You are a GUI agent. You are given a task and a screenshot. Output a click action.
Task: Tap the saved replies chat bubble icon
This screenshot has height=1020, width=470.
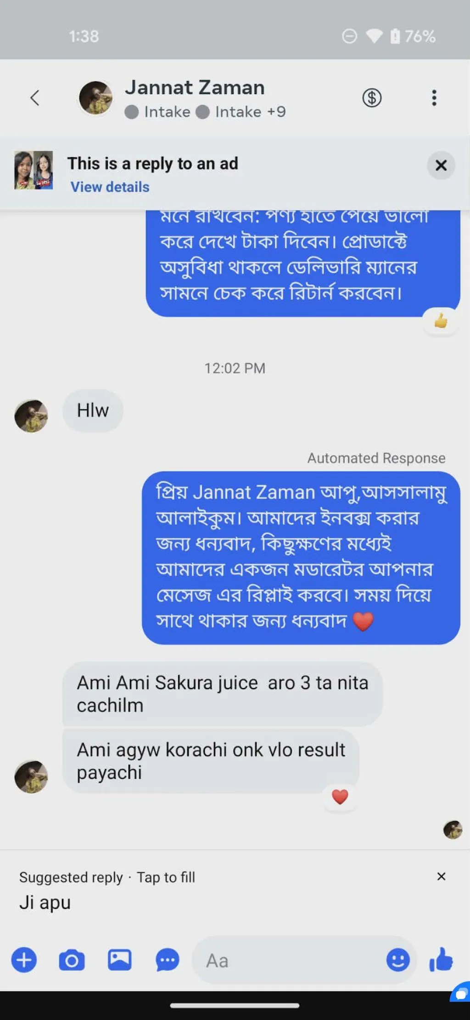(x=168, y=960)
